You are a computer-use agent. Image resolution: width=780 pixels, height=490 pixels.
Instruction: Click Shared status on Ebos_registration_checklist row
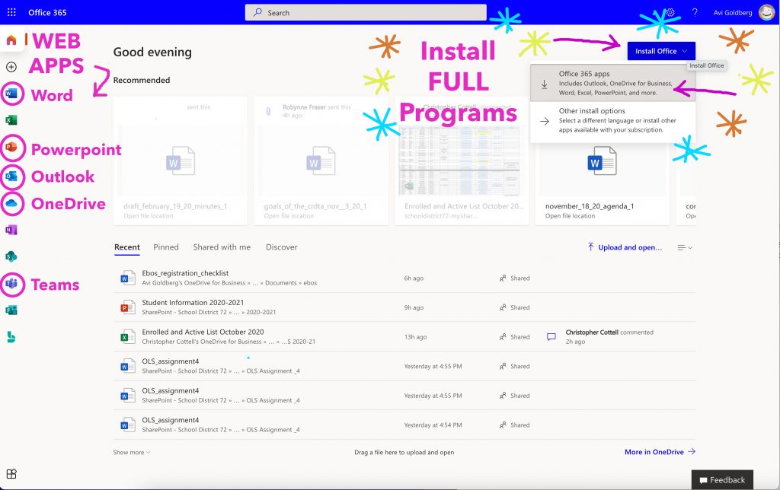514,278
